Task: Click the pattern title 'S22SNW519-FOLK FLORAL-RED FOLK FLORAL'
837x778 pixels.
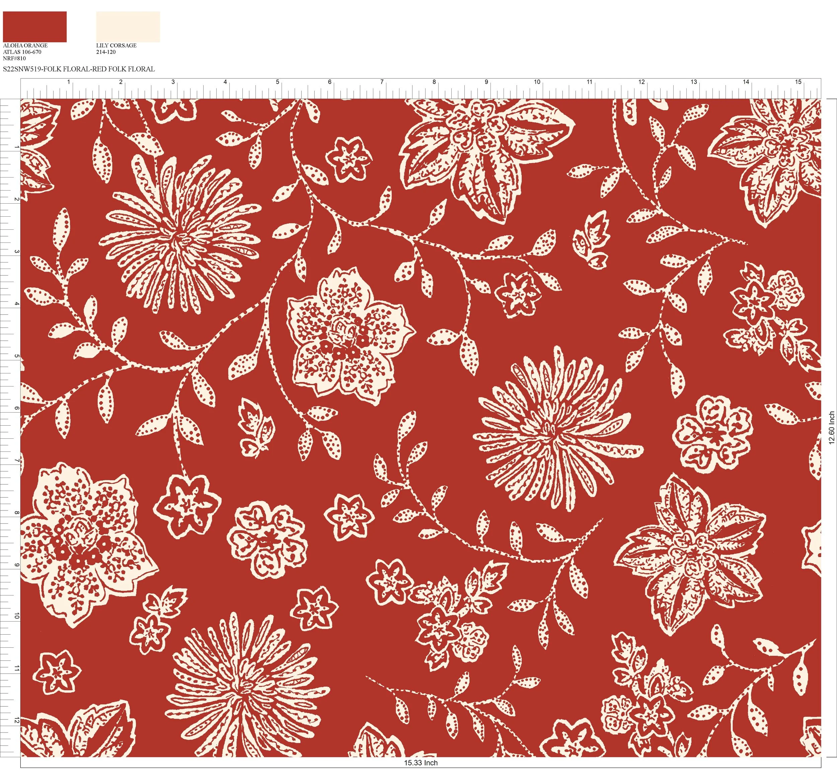Action: (x=79, y=69)
